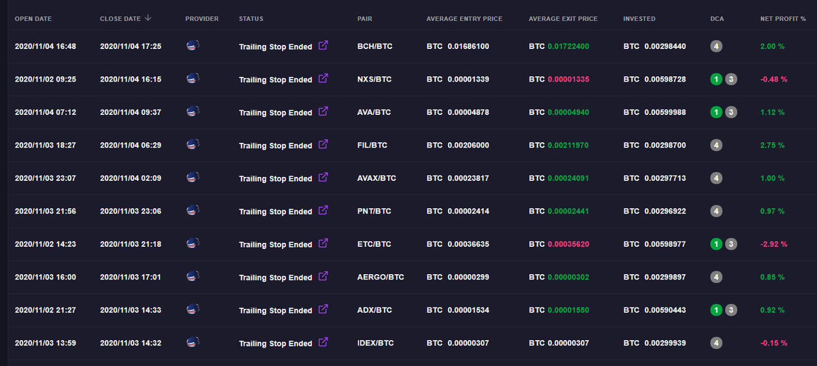Sort by Net Profit % header
Viewport: 817px width, 366px height.
point(783,19)
